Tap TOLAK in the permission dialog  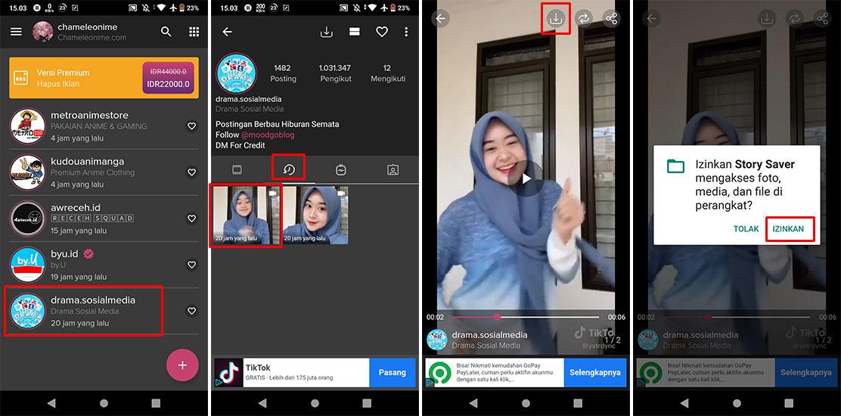(746, 229)
